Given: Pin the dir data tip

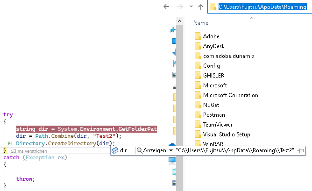Looking at the screenshot, I should coord(301,151).
